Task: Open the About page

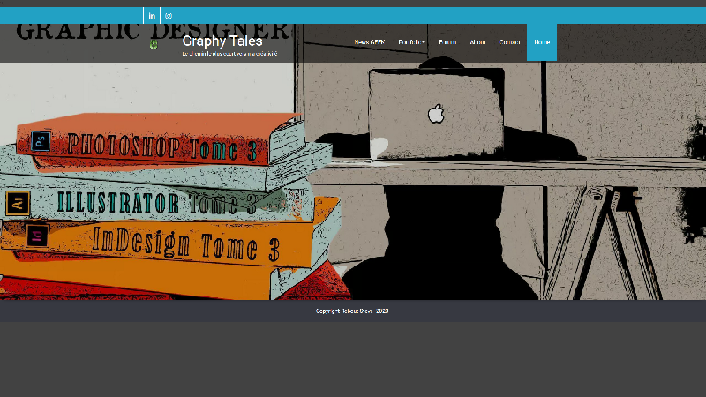Action: [x=477, y=42]
